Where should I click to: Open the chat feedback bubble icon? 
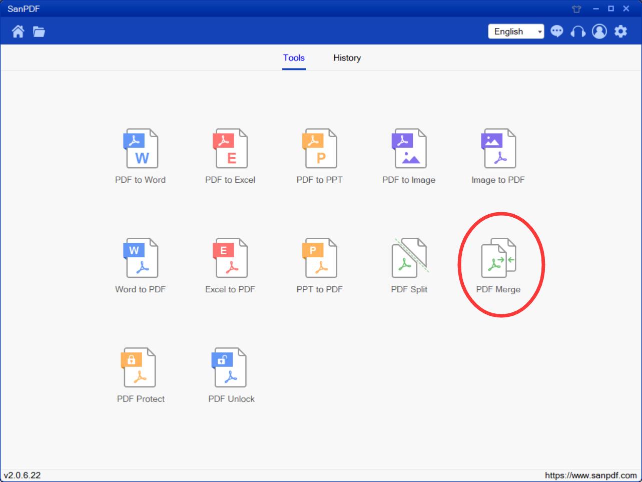pos(557,31)
